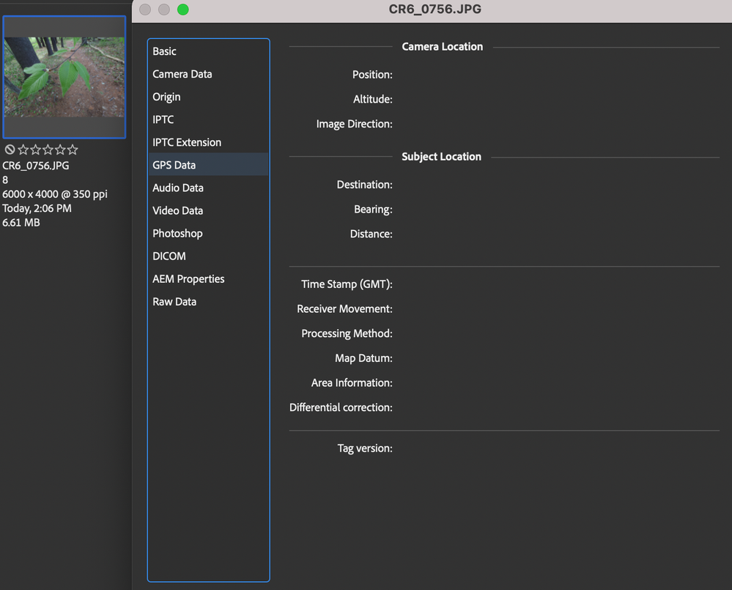
Task: Click the green zoom window button
Action: point(183,10)
